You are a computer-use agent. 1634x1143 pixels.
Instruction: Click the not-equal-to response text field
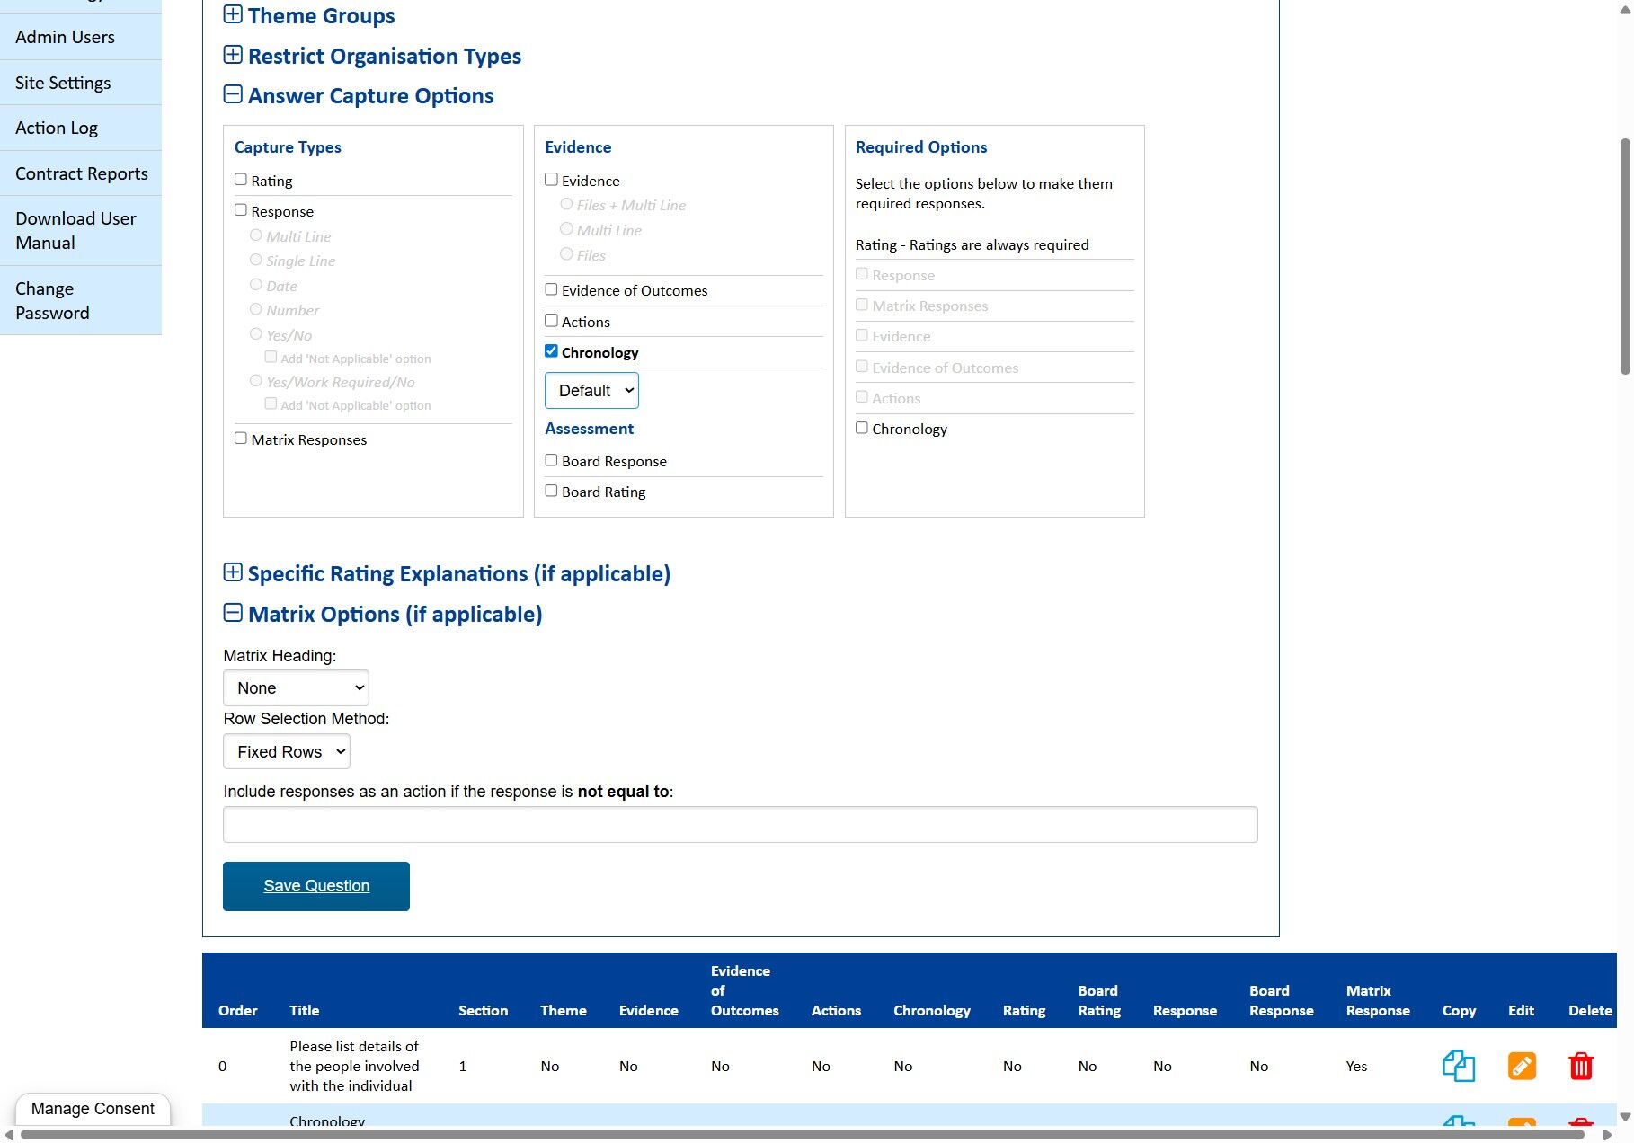740,824
